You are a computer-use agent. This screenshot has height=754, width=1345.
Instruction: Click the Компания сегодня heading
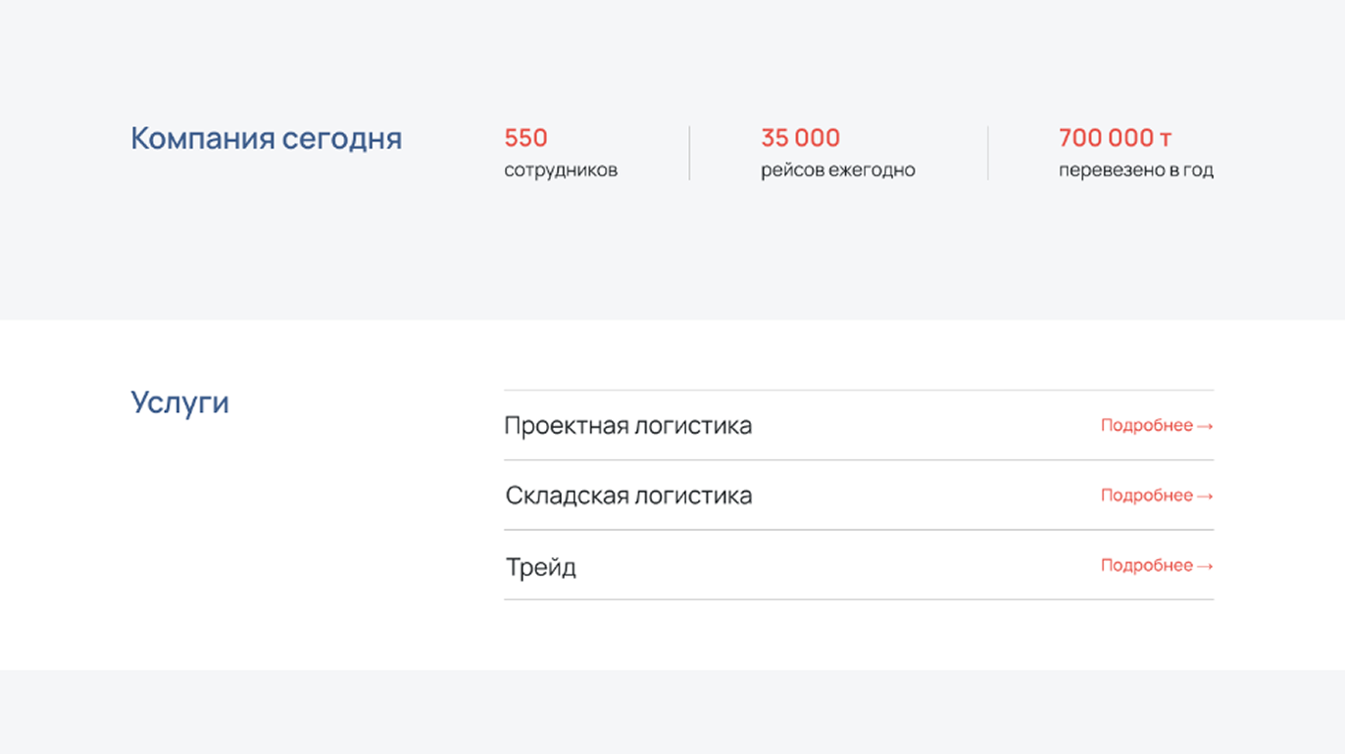(266, 138)
